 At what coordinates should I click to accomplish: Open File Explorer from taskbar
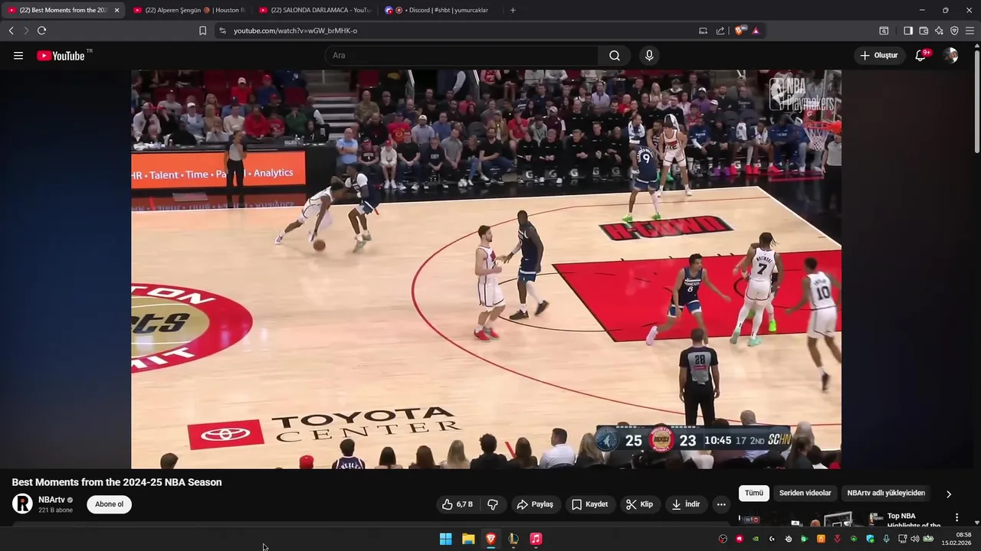pyautogui.click(x=468, y=539)
